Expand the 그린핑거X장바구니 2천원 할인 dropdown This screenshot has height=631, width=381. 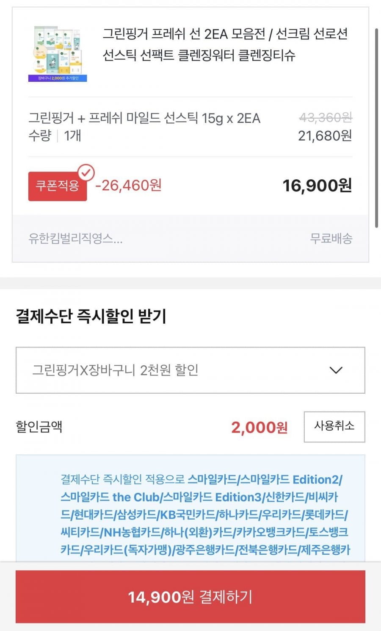pyautogui.click(x=190, y=370)
